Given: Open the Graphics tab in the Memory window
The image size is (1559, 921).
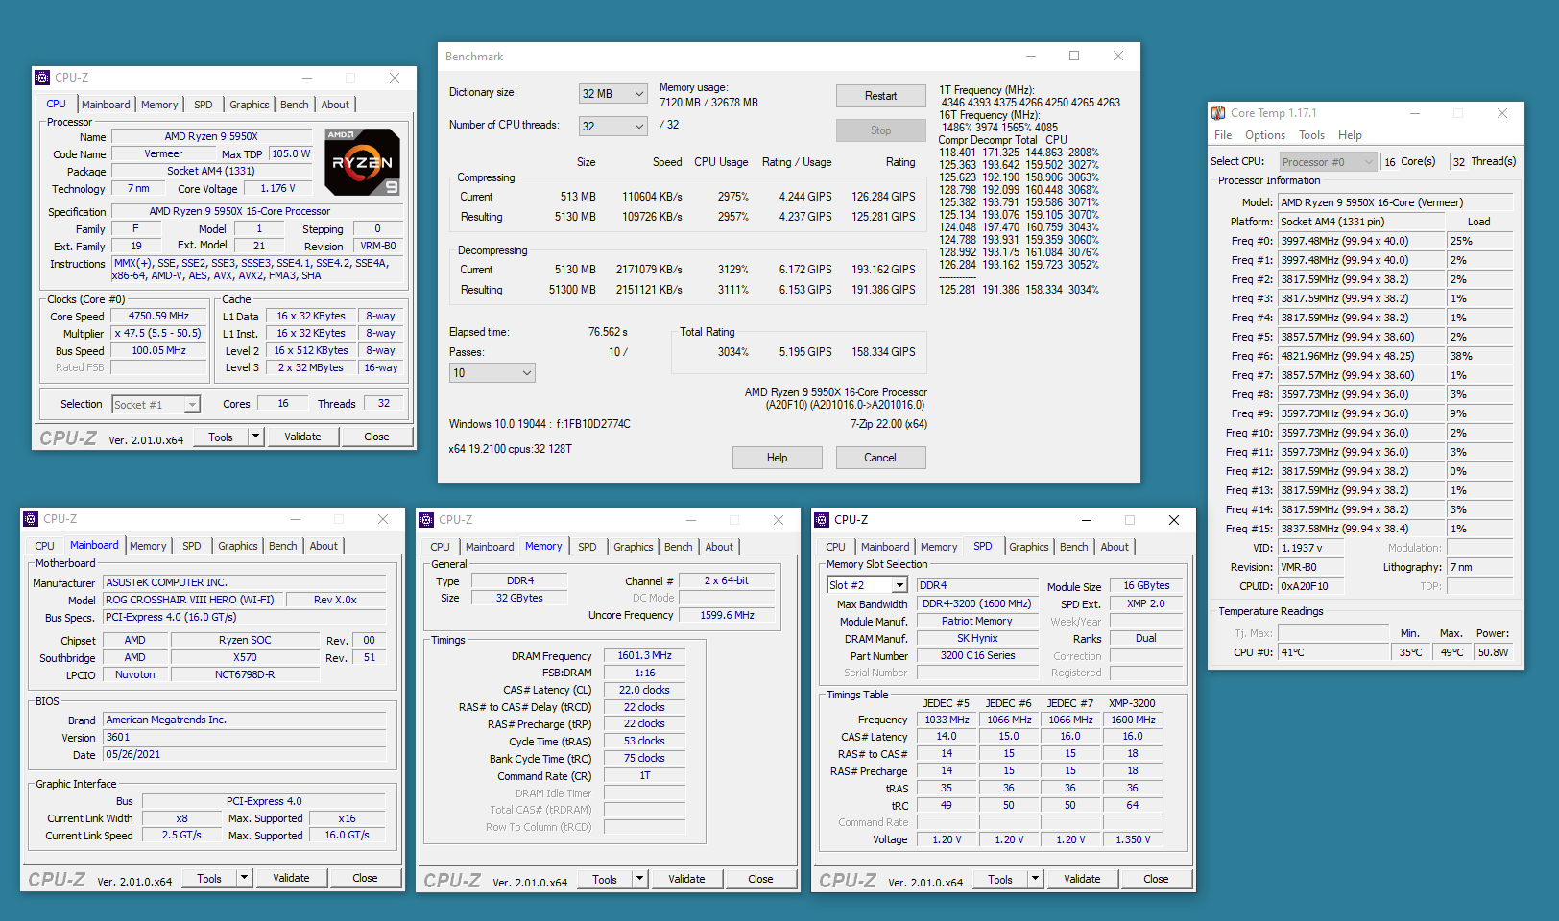Looking at the screenshot, I should (634, 547).
